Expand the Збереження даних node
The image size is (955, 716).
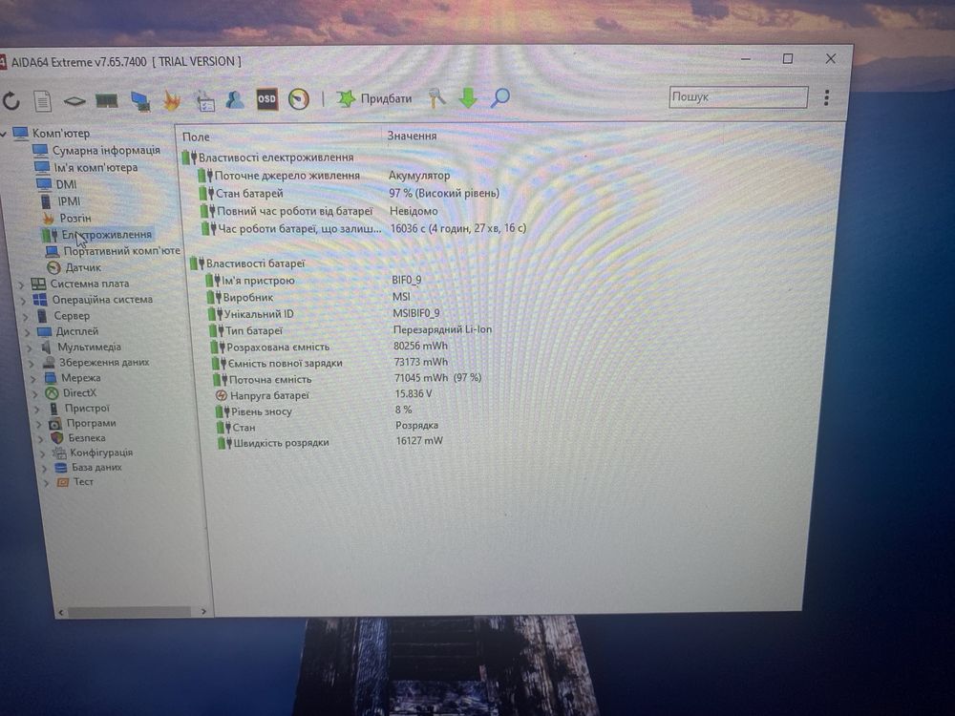[x=32, y=364]
